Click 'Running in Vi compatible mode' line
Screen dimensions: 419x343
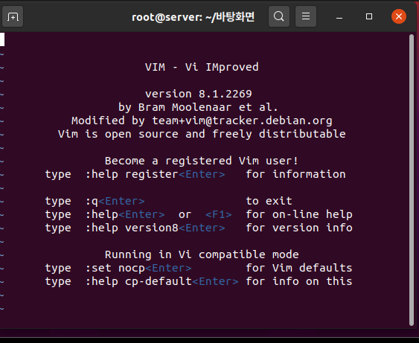pos(202,254)
